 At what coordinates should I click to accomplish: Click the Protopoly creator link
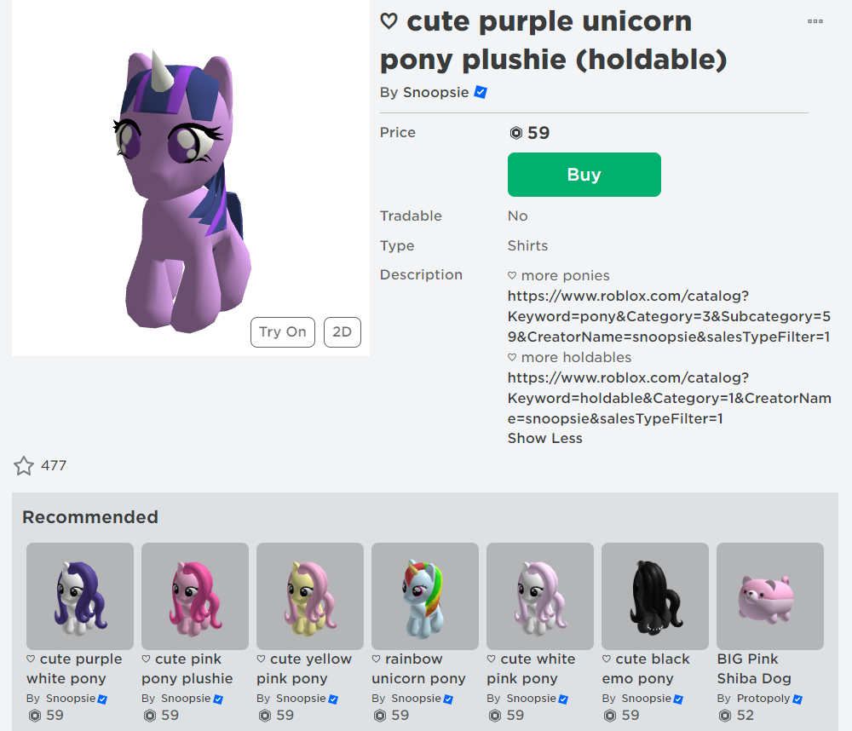tap(763, 699)
